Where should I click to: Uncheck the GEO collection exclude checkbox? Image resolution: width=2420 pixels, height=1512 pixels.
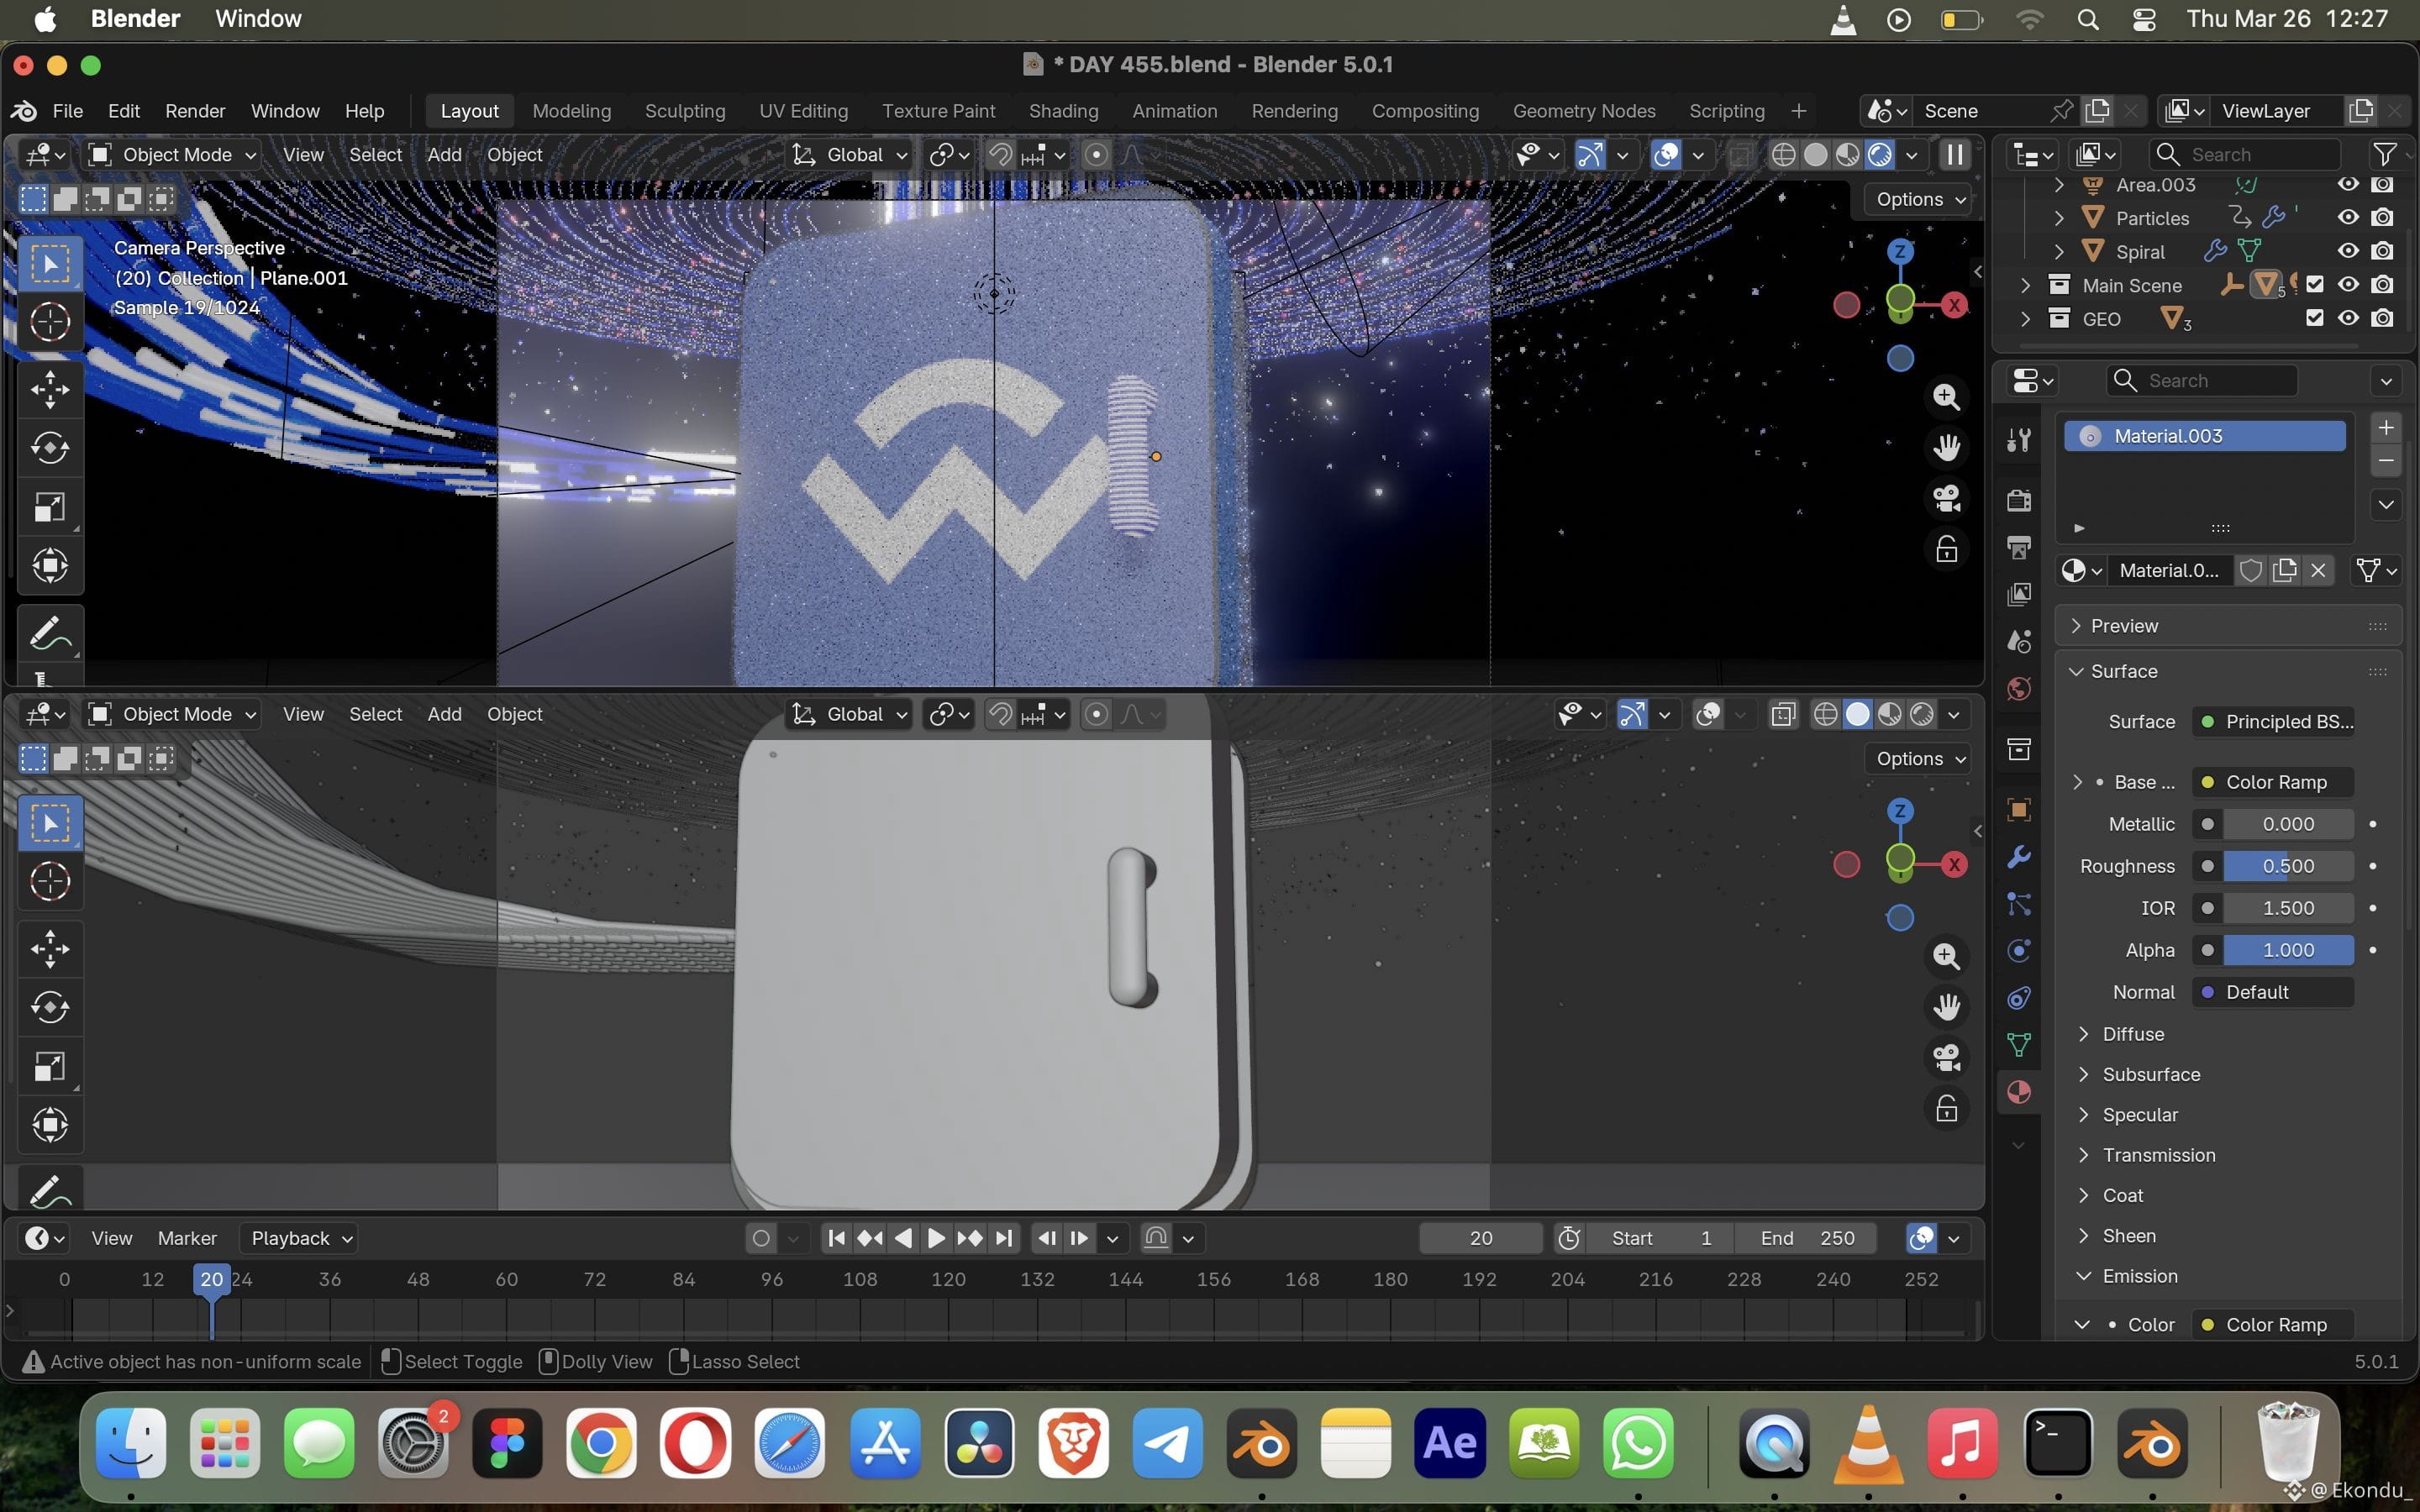2314,318
